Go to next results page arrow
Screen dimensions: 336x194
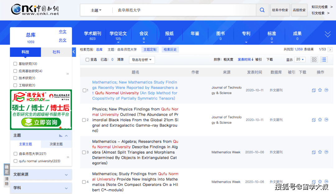click(330, 49)
